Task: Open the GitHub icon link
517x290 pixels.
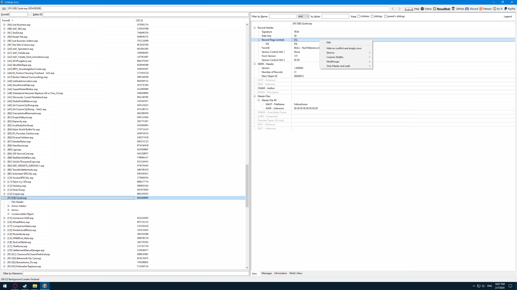Action: 453,9
